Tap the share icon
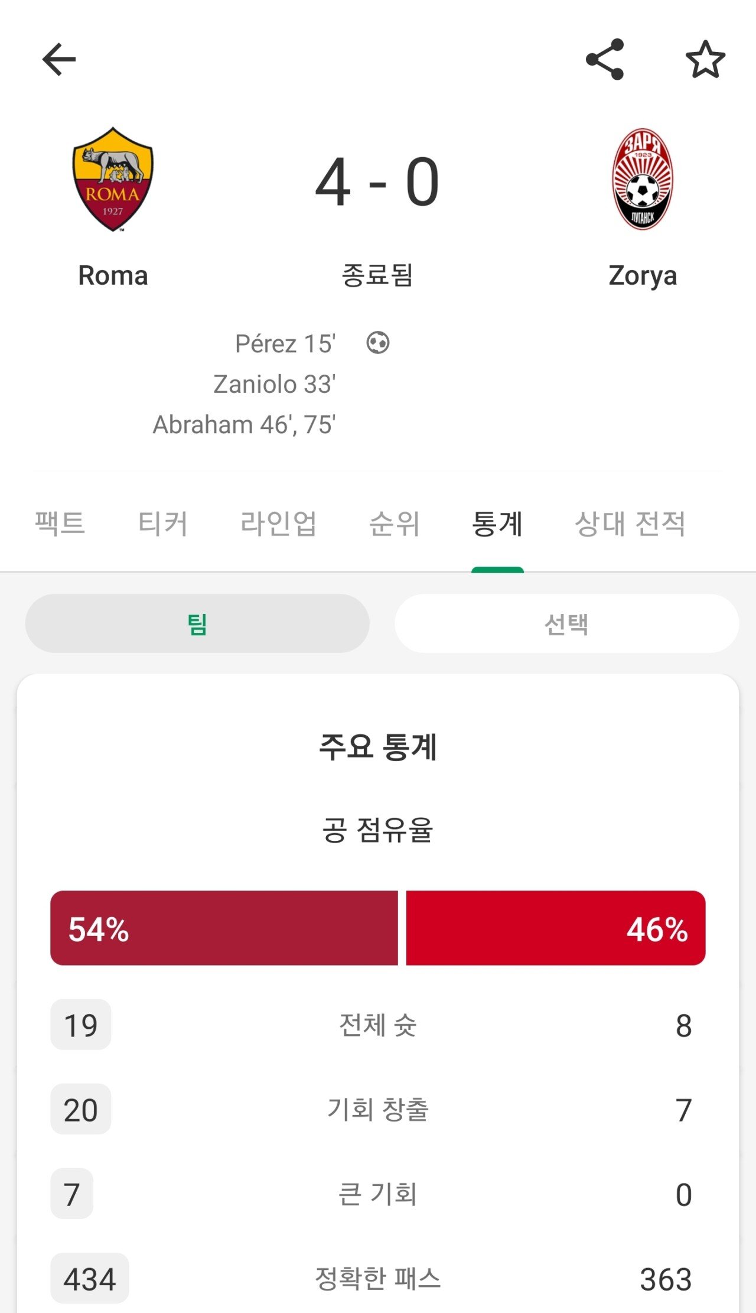Image resolution: width=756 pixels, height=1313 pixels. (x=605, y=59)
